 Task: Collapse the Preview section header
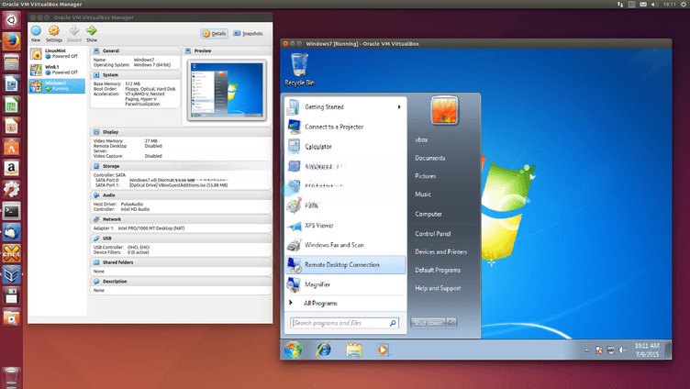click(227, 50)
